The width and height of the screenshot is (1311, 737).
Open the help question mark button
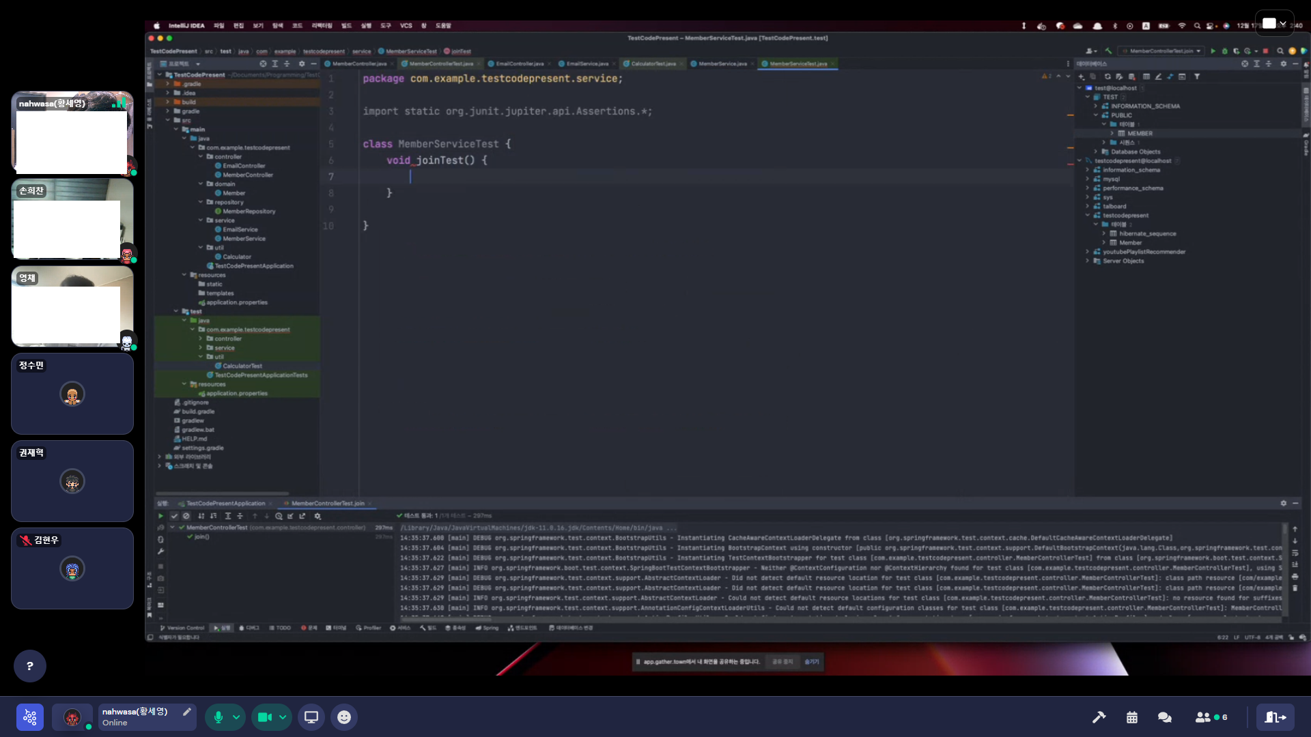click(30, 666)
